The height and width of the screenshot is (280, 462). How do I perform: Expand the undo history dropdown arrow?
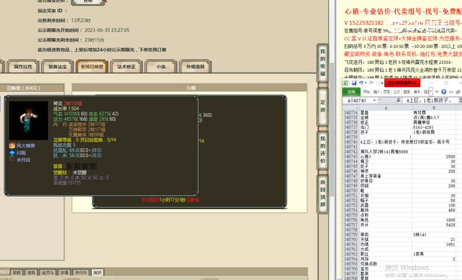click(x=367, y=83)
